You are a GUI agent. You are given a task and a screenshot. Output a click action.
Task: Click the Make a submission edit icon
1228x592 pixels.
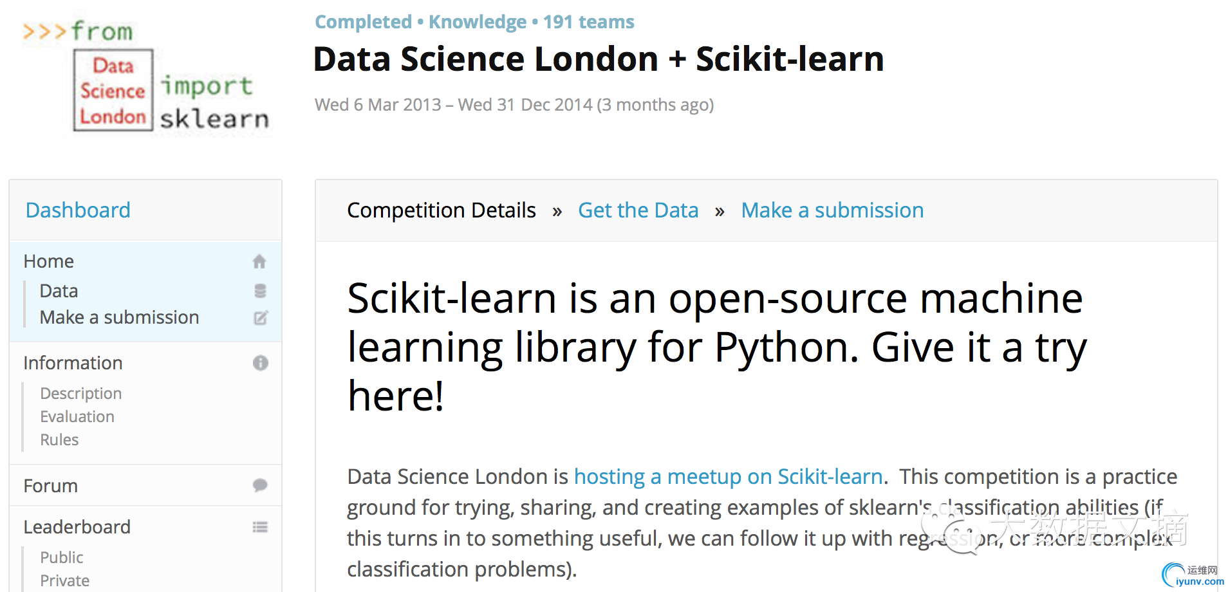(261, 318)
